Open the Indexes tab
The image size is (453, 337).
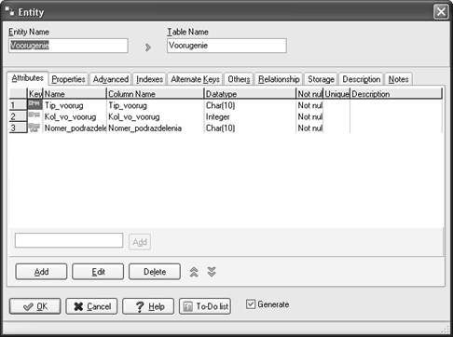click(149, 79)
